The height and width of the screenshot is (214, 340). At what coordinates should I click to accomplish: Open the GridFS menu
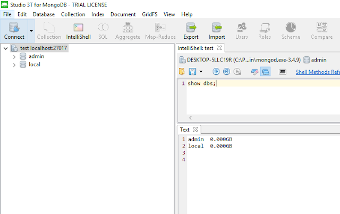point(150,14)
